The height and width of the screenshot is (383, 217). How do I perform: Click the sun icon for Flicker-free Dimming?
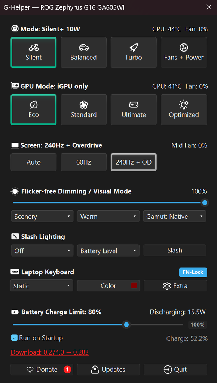15,191
